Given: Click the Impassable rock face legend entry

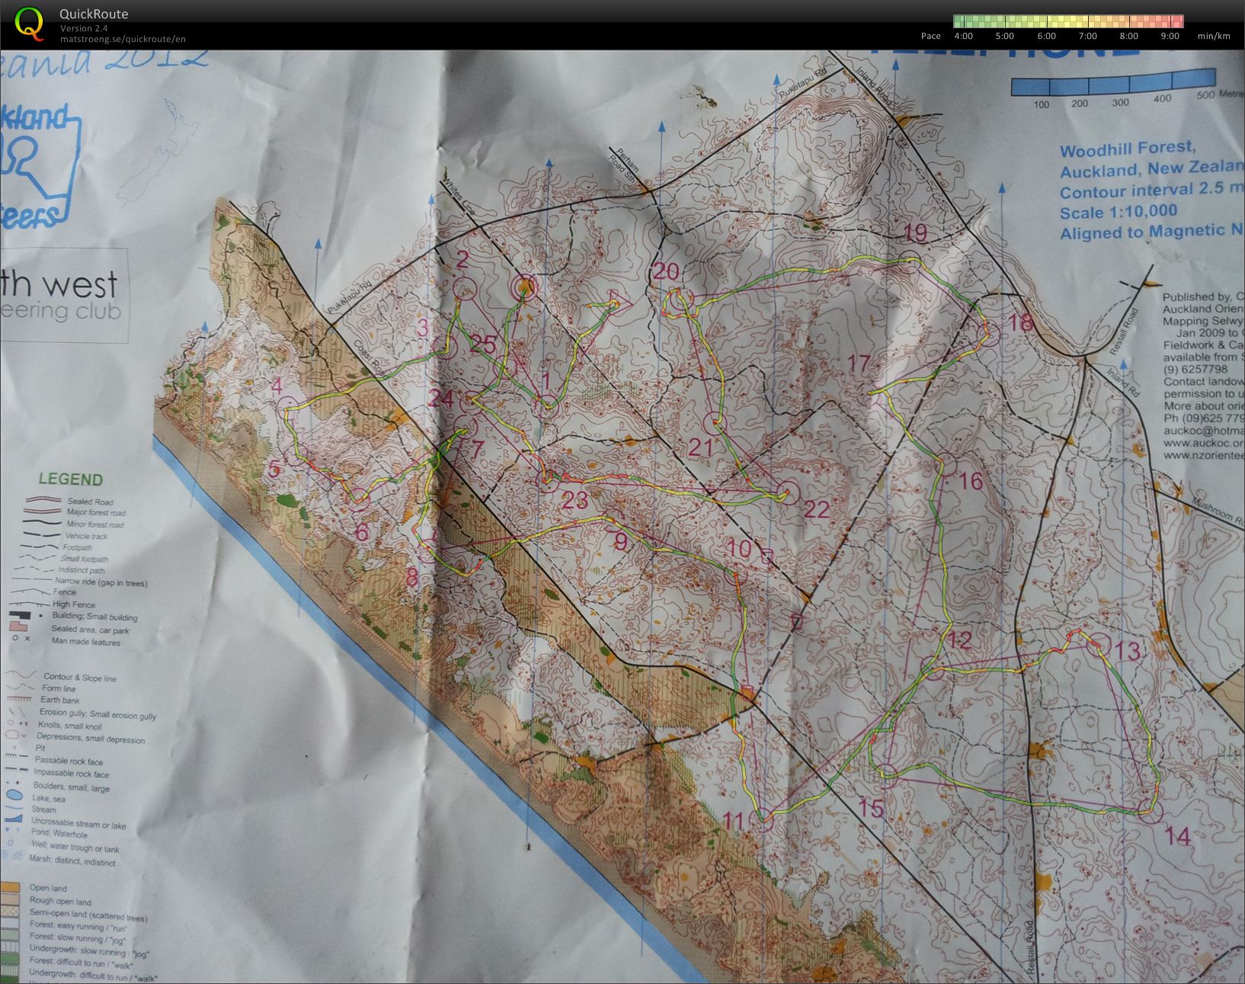Looking at the screenshot, I should coord(72,774).
